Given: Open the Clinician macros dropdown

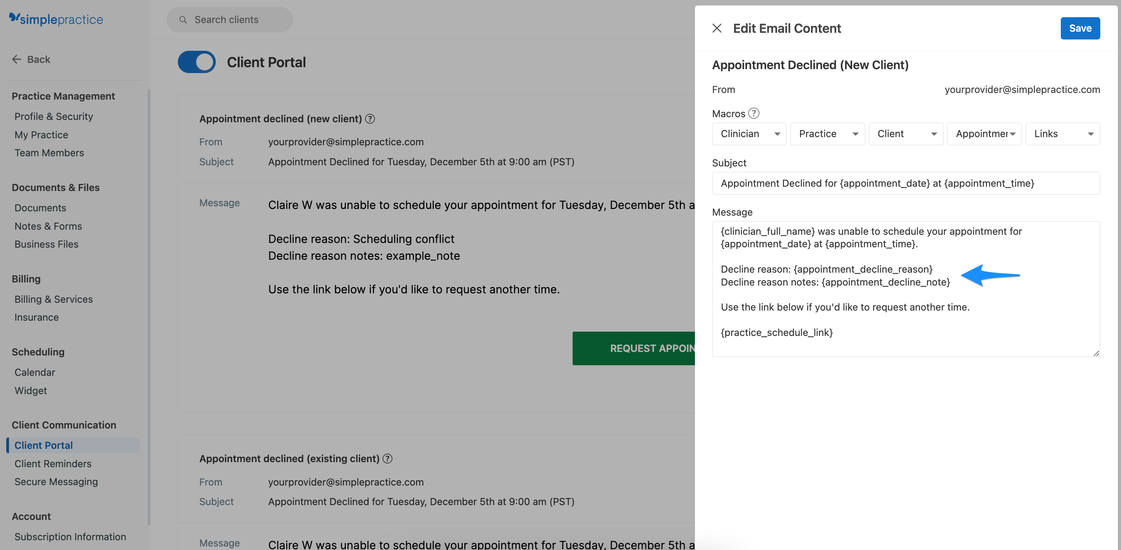Looking at the screenshot, I should point(749,134).
